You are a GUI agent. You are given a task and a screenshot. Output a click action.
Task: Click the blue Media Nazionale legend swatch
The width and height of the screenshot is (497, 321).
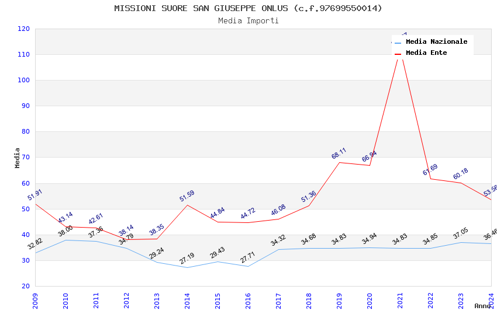pyautogui.click(x=398, y=43)
